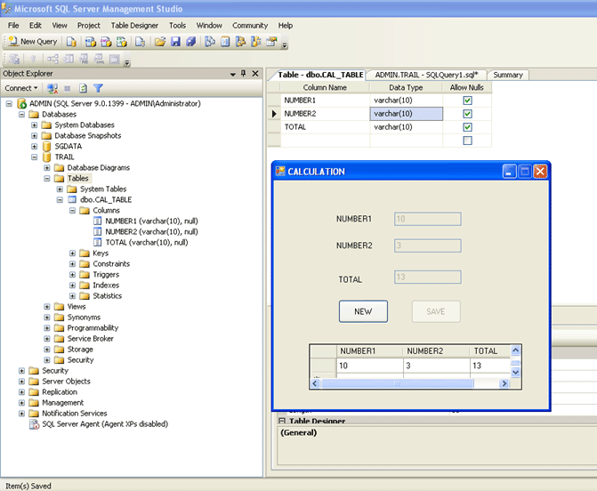This screenshot has height=491, width=597.
Task: Switch to the Summary tab
Action: tap(508, 75)
